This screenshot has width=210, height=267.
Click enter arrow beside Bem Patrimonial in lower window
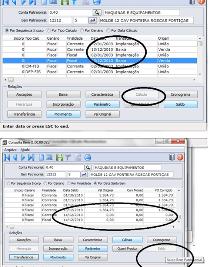coord(84,174)
